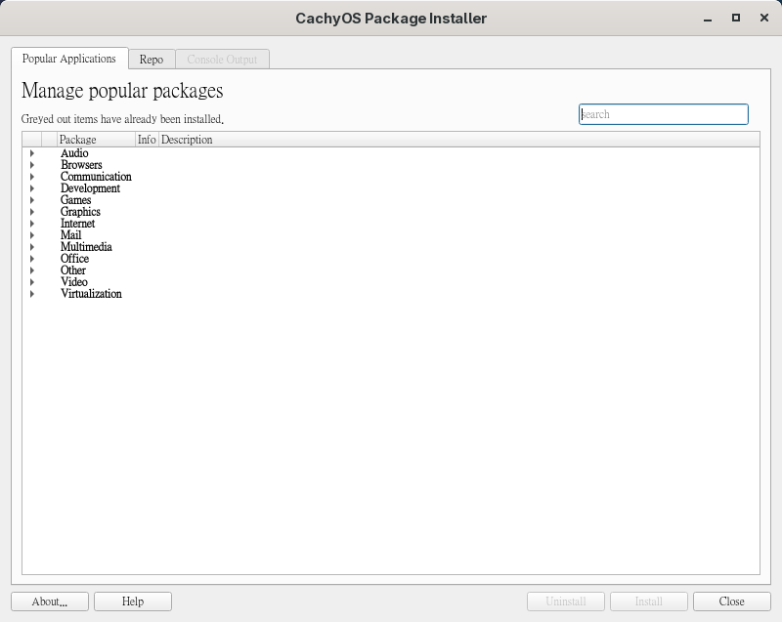Click the Install button
The width and height of the screenshot is (782, 622).
point(649,601)
